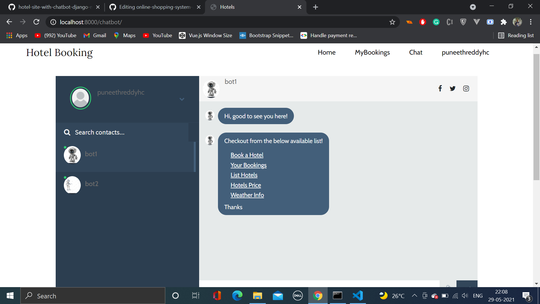Viewport: 540px width, 304px height.
Task: Open the Windows Start menu
Action: tap(10, 296)
